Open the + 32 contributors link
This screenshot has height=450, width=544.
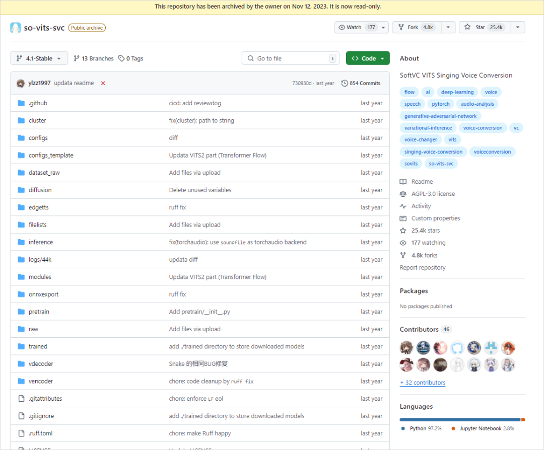coord(423,383)
